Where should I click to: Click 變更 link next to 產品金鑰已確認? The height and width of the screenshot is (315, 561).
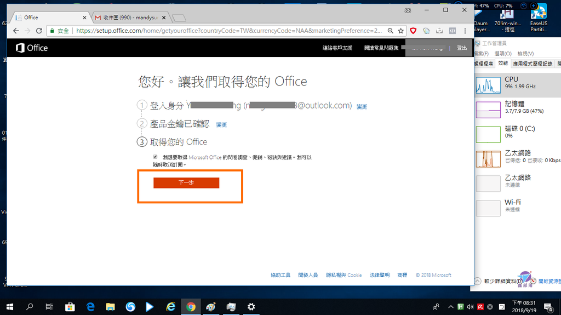click(x=221, y=124)
